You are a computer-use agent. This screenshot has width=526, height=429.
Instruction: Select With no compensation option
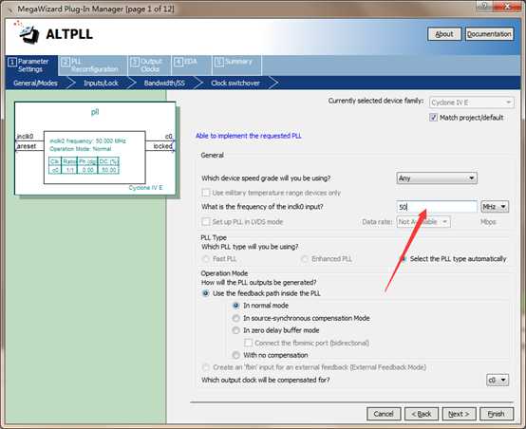(236, 355)
